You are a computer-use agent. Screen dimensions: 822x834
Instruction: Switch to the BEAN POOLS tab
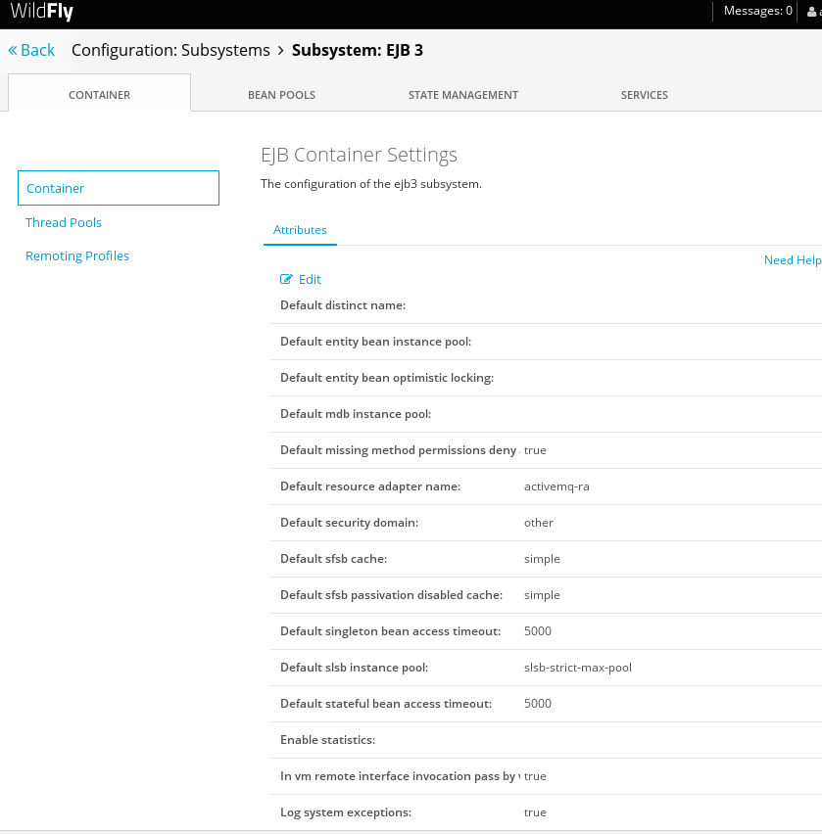point(281,95)
